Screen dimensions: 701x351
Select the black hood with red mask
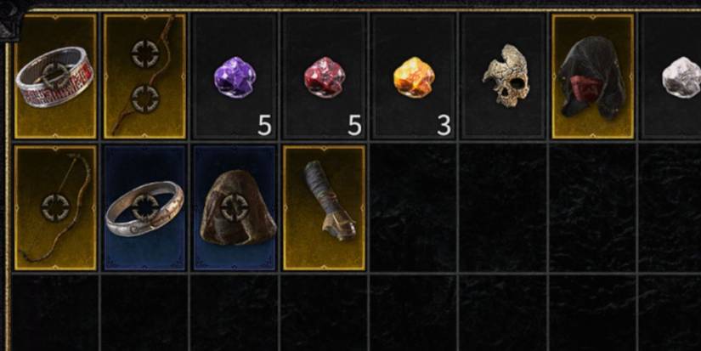click(x=593, y=76)
